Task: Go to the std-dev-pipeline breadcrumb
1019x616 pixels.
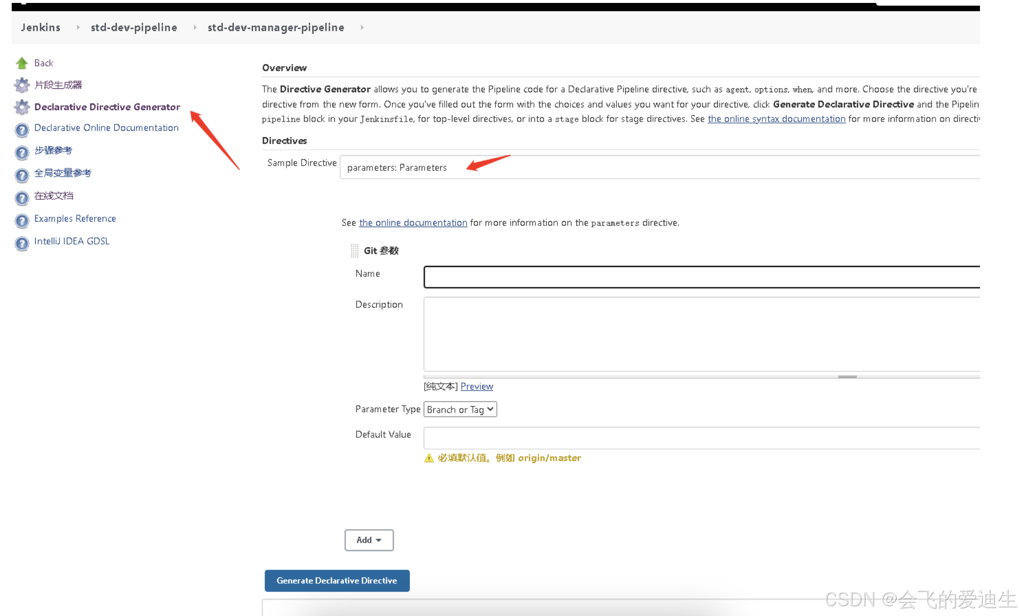Action: [134, 27]
